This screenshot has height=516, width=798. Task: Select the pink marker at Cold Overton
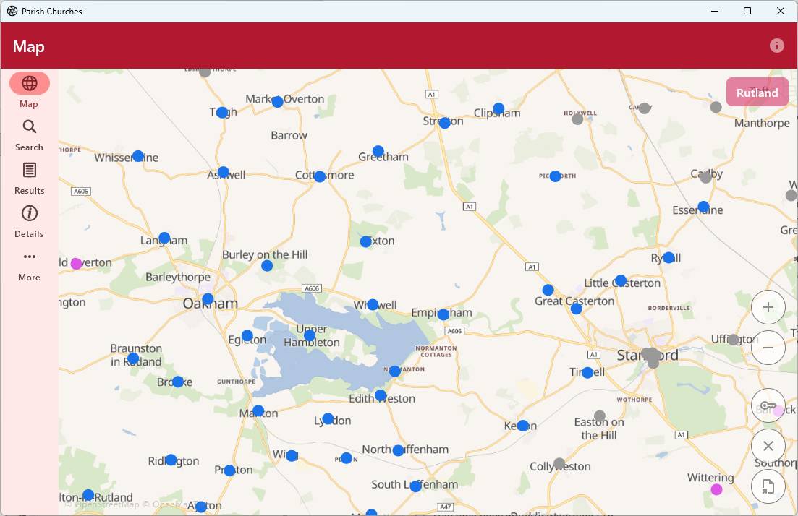pos(77,263)
